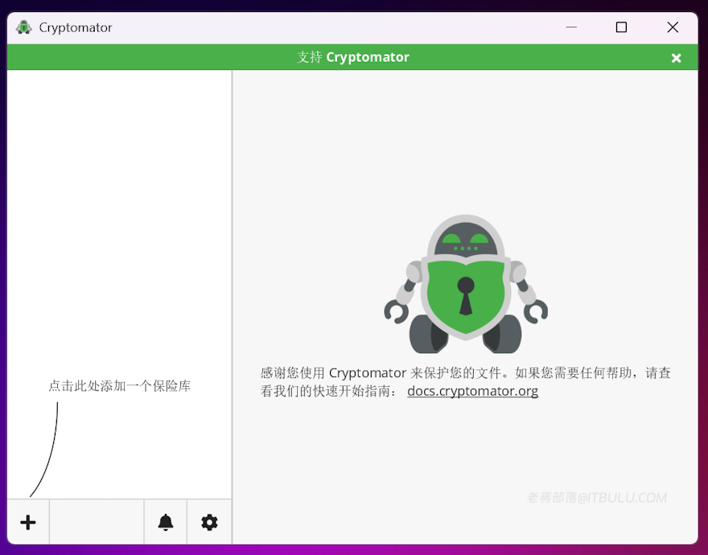708x555 pixels.
Task: Add a new vault with the plus icon
Action: pyautogui.click(x=28, y=523)
